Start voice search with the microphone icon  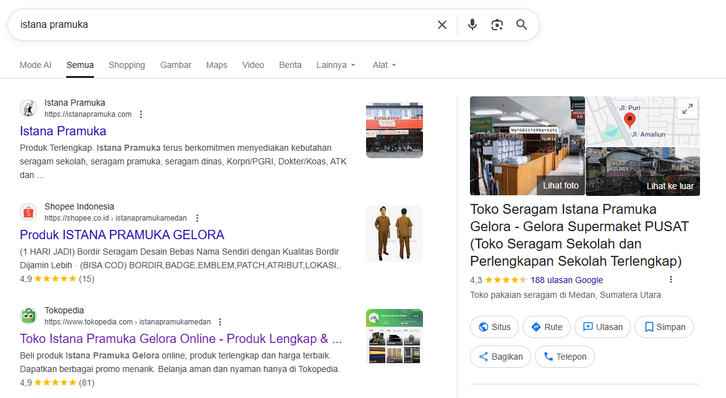click(x=472, y=25)
